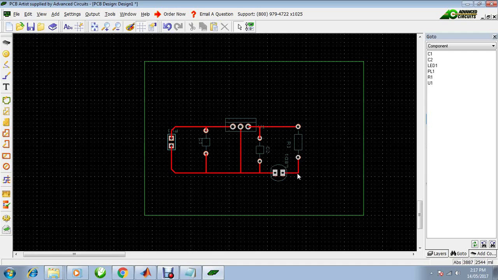
Task: Click the Order Now link
Action: (x=174, y=14)
